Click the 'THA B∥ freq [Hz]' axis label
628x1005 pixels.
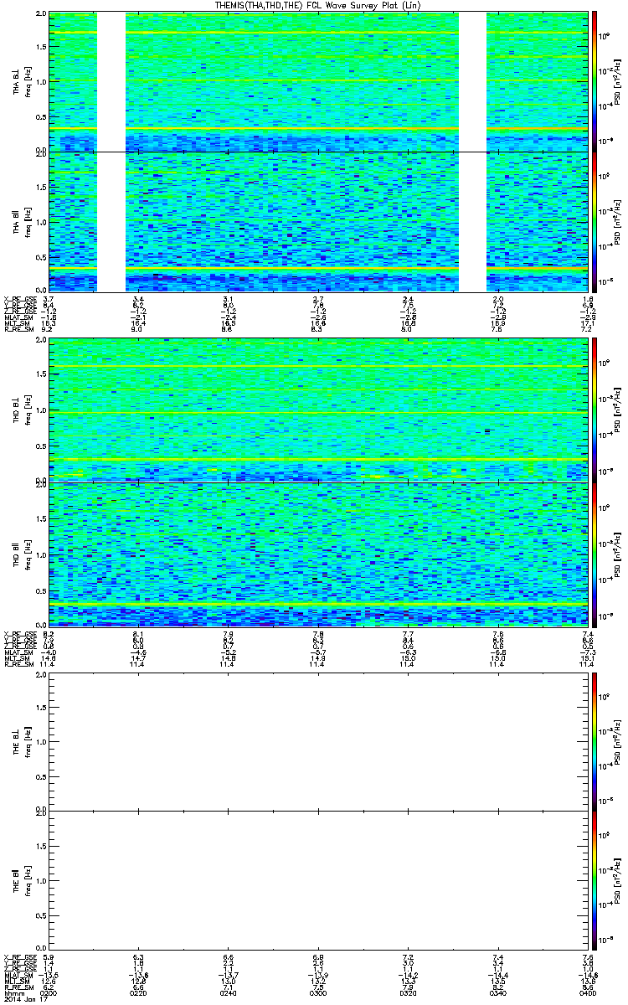click(20, 222)
